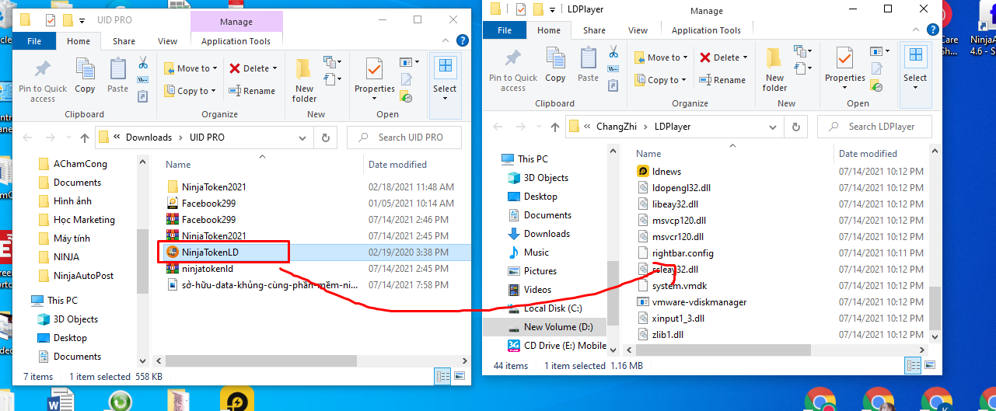
Task: Switch to View tab in LDPlayer window
Action: 638,30
